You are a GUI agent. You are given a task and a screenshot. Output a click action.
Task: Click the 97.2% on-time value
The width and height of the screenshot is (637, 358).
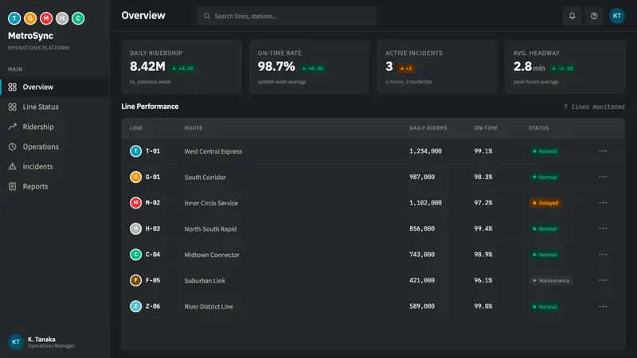(x=483, y=203)
